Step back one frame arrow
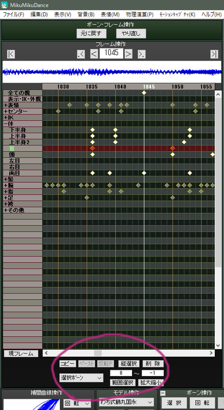Viewport: 224px width, 410px height. 94,54
